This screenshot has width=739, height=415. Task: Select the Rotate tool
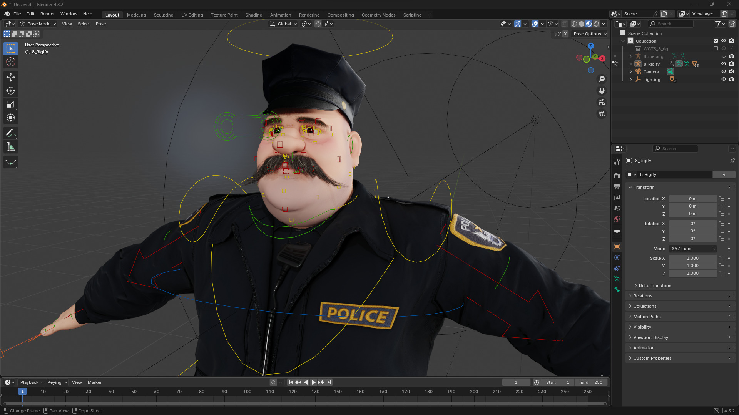[x=11, y=91]
